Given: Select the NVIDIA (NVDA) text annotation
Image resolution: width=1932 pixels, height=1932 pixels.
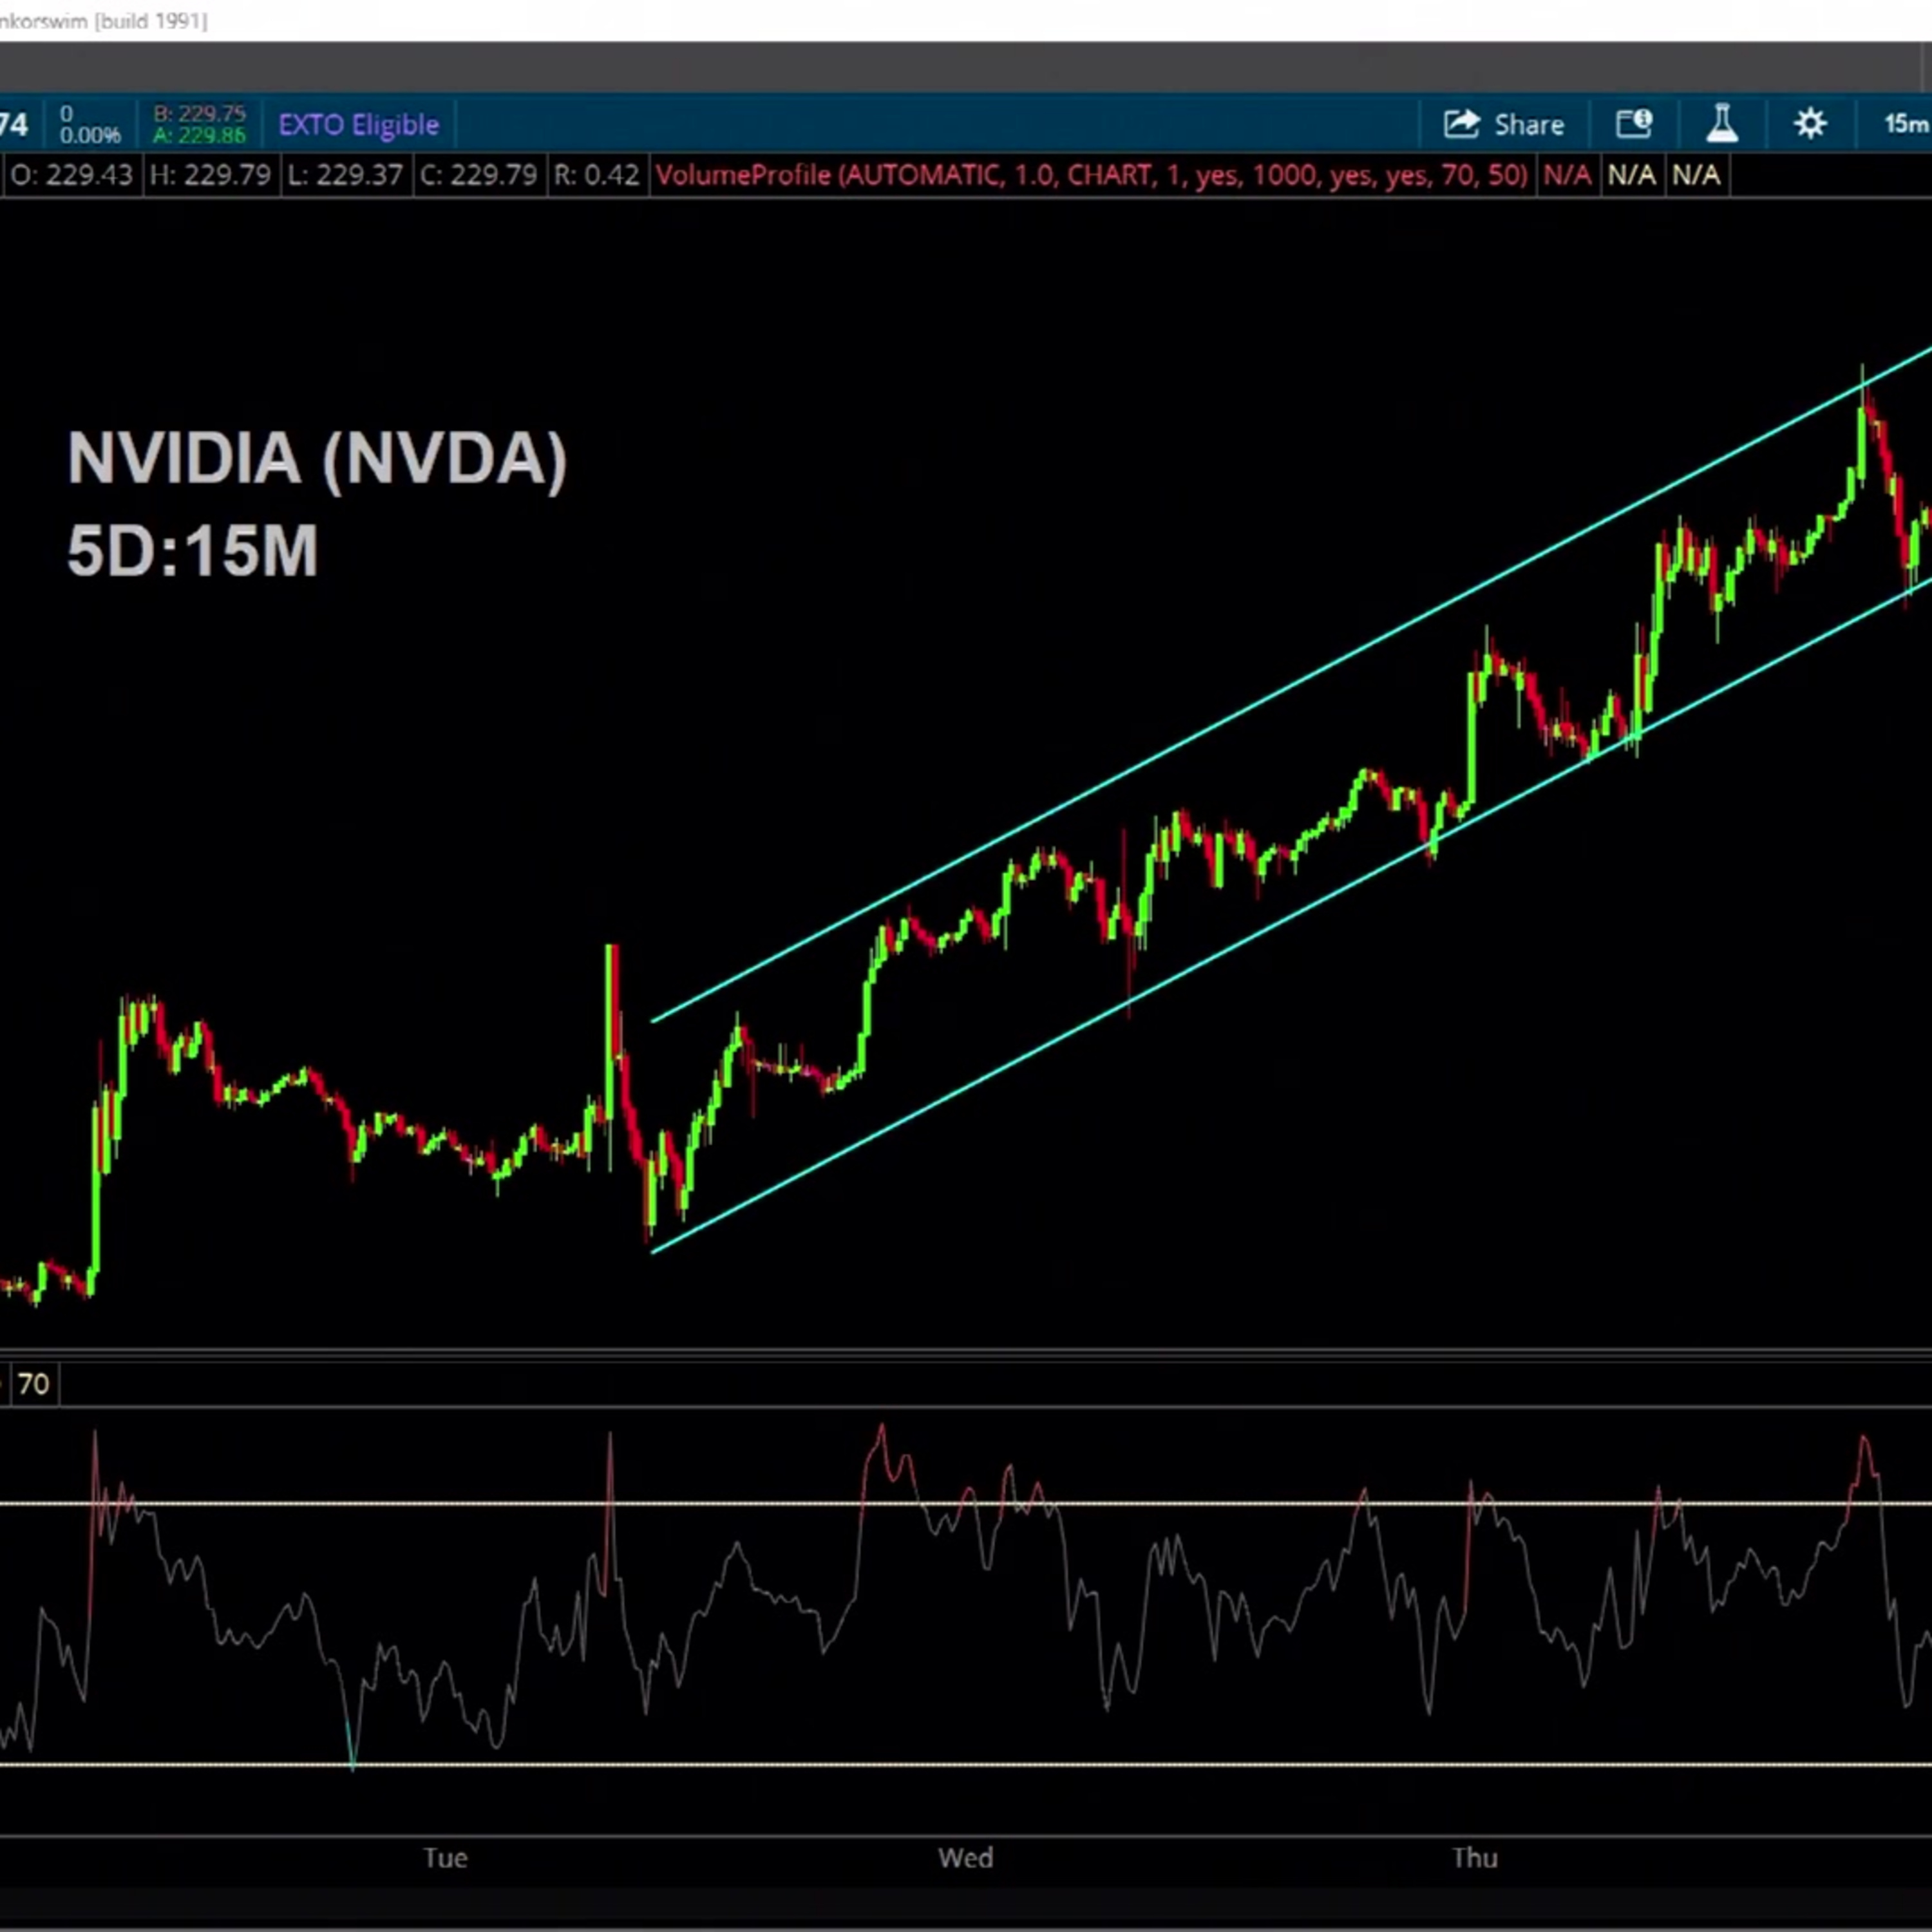Looking at the screenshot, I should (x=317, y=459).
